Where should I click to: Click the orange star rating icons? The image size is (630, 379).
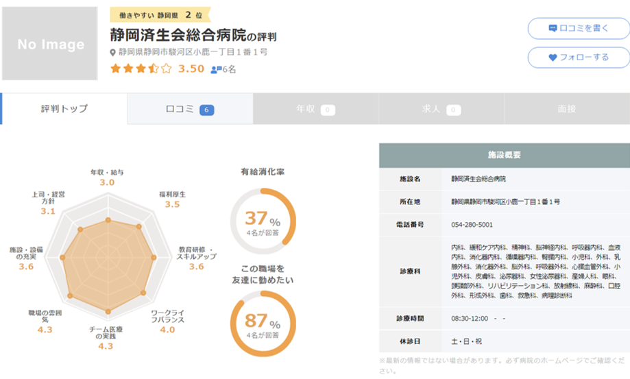[x=141, y=69]
